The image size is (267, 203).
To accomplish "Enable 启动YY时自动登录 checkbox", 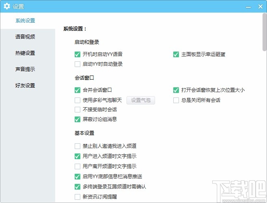I will pyautogui.click(x=78, y=64).
